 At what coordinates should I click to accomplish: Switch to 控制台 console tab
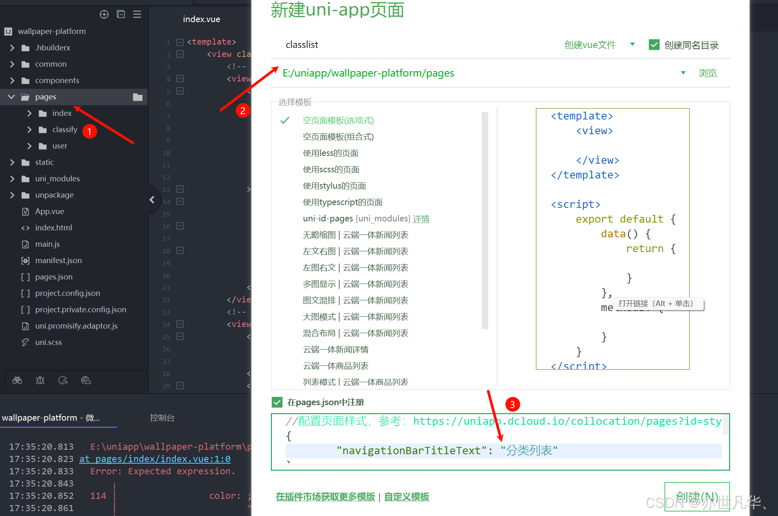[162, 418]
